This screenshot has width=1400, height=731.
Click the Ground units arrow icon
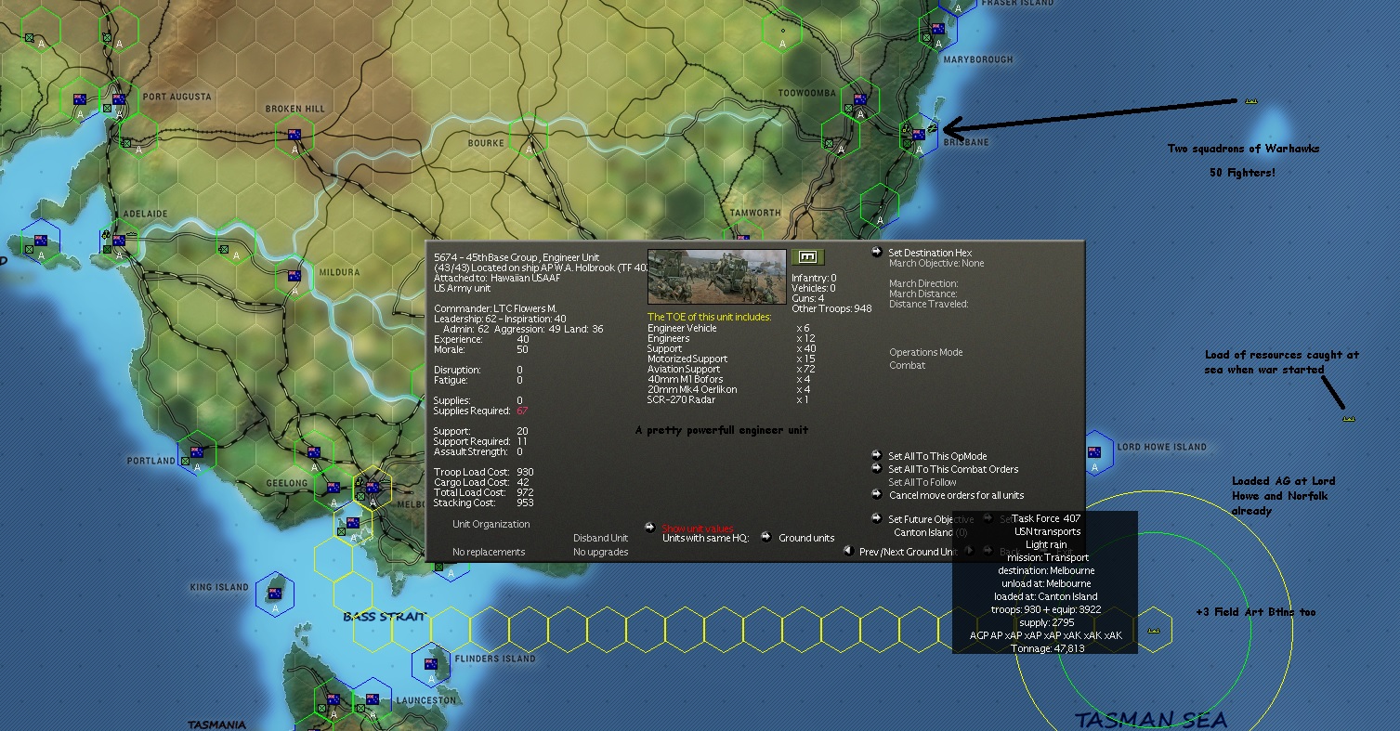pos(766,537)
